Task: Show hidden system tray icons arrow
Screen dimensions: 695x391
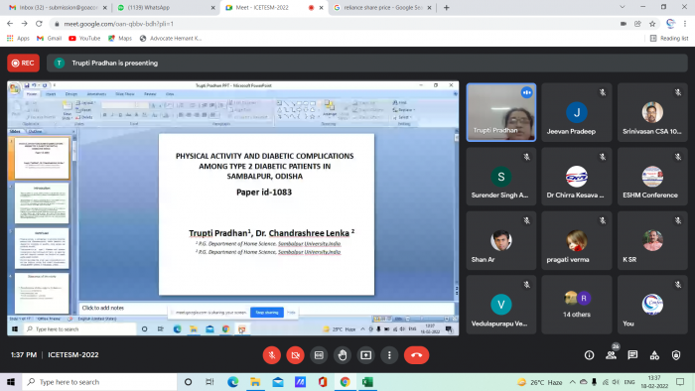Action: (572, 382)
